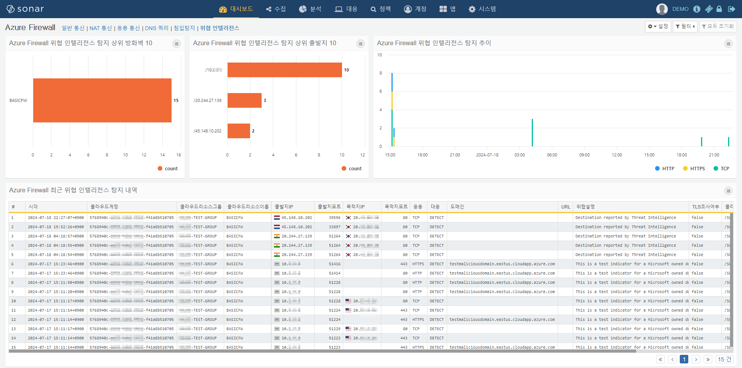The height and width of the screenshot is (368, 742).
Task: Click HTTPS cell in row 12
Action: (418, 320)
